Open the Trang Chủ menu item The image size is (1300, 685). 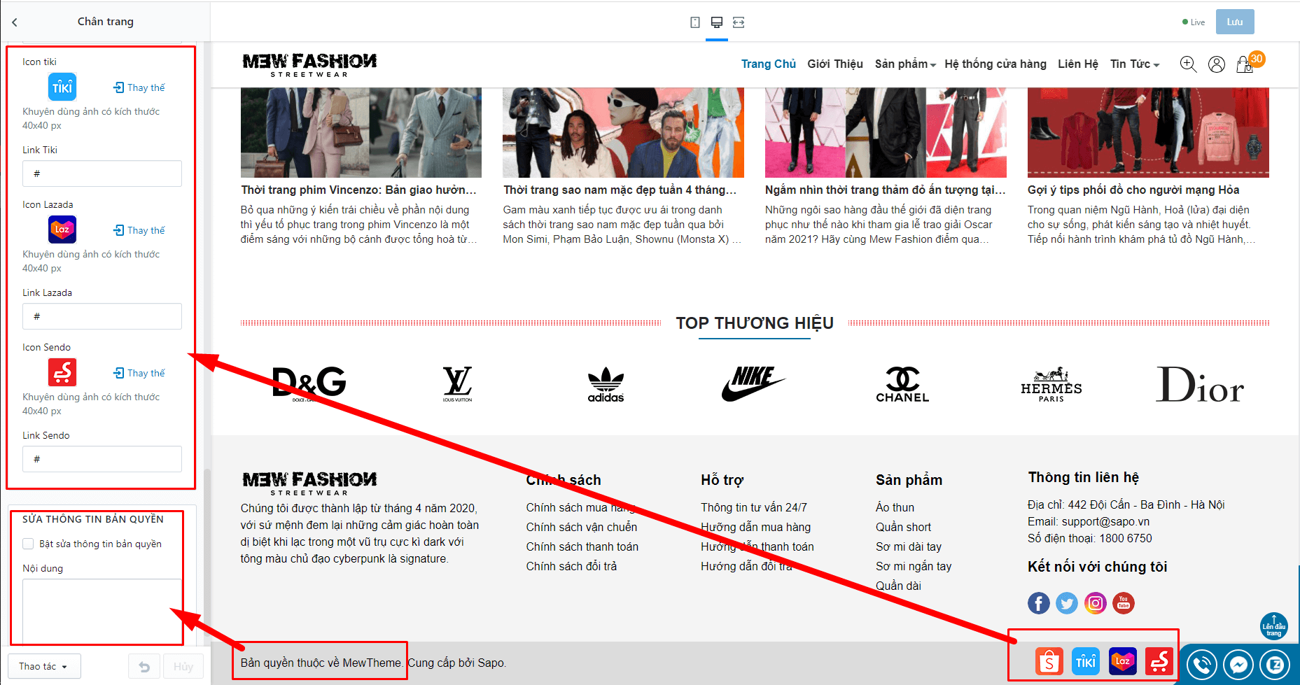769,64
